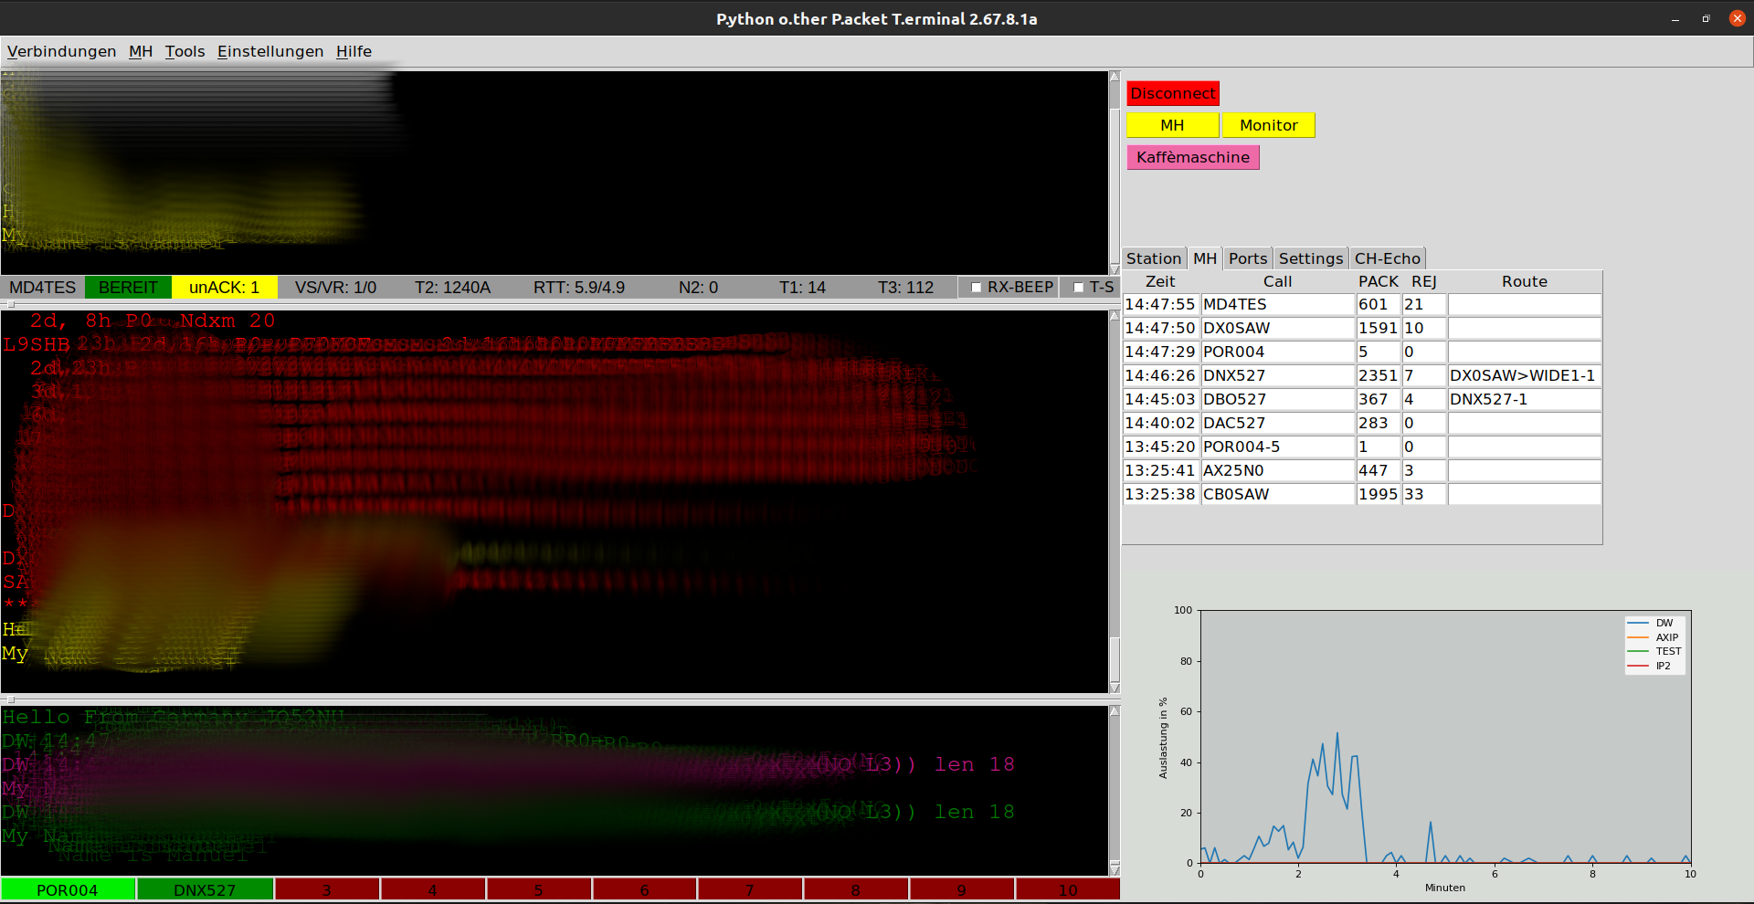1754x904 pixels.
Task: Select channel 3 button
Action: (x=326, y=890)
